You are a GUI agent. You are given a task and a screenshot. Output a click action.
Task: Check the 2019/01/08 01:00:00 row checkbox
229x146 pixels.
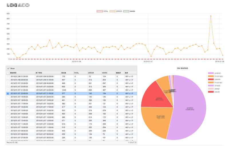(8, 77)
